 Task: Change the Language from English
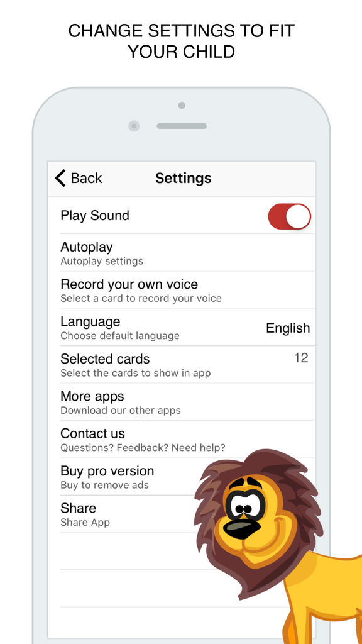click(182, 327)
